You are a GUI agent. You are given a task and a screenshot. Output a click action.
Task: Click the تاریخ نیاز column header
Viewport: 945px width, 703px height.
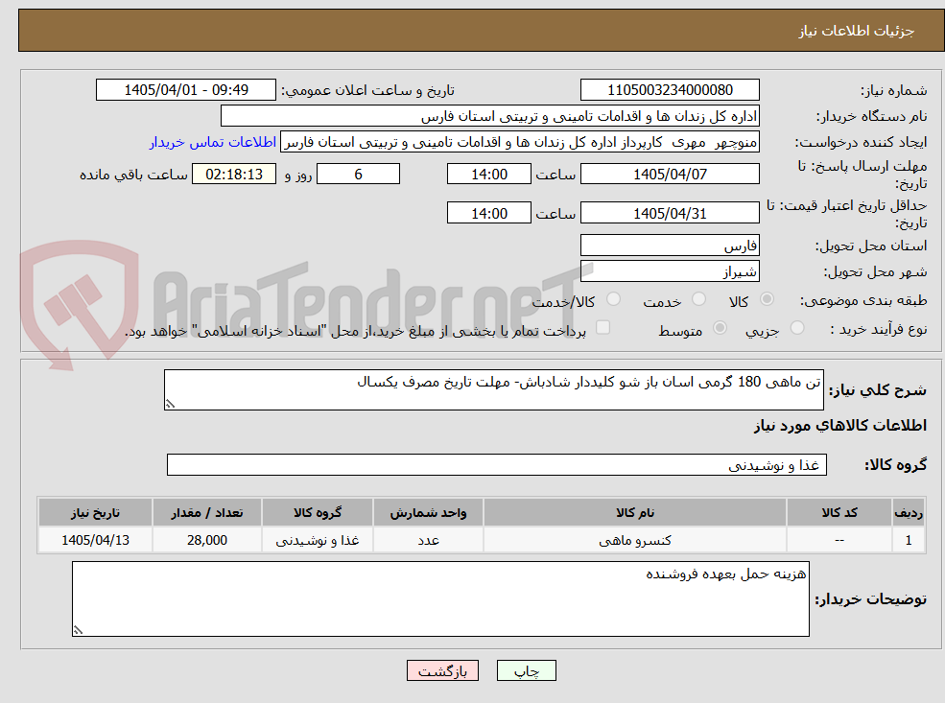point(95,513)
